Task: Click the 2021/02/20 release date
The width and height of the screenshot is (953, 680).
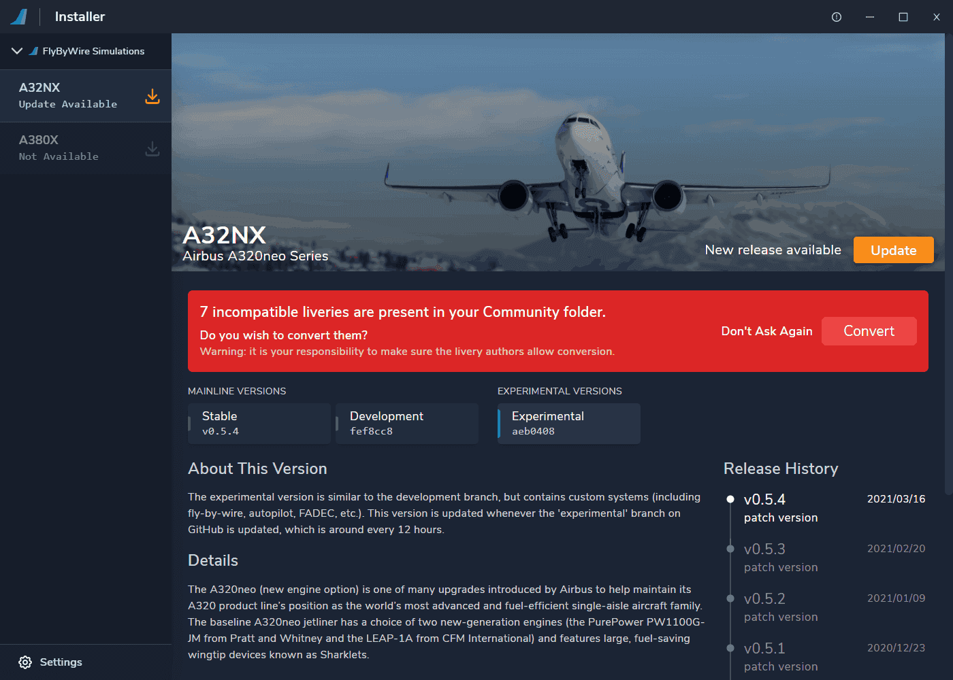Action: click(896, 549)
